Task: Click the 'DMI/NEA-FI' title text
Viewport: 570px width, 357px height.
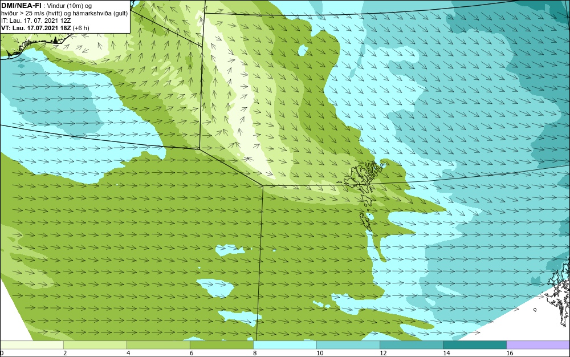Action: pyautogui.click(x=22, y=5)
